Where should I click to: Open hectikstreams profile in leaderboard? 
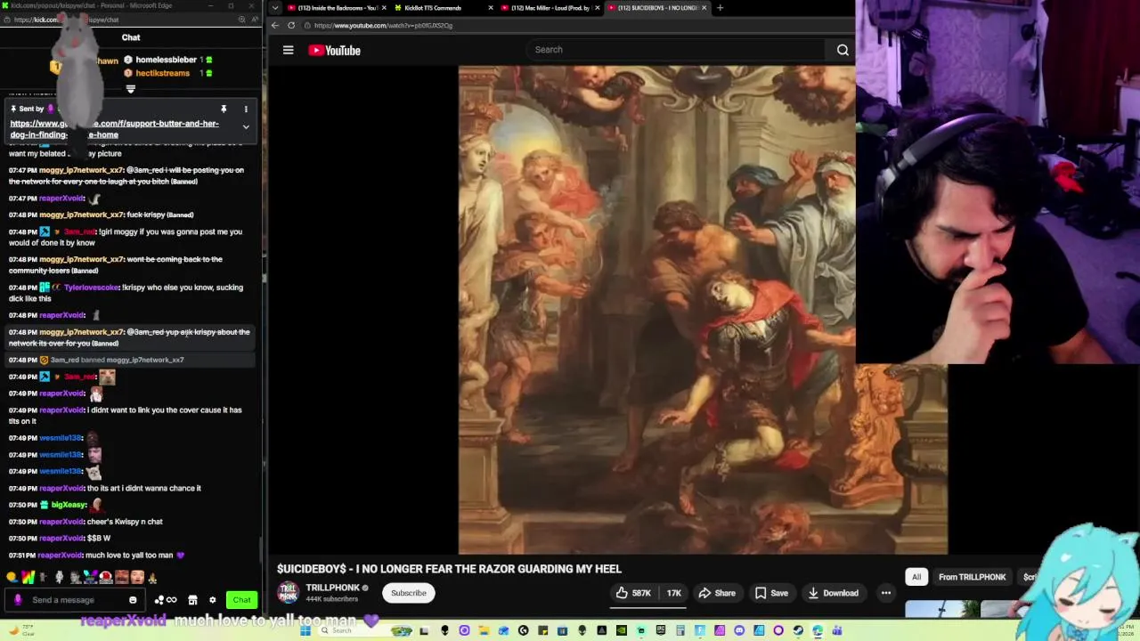coord(162,73)
